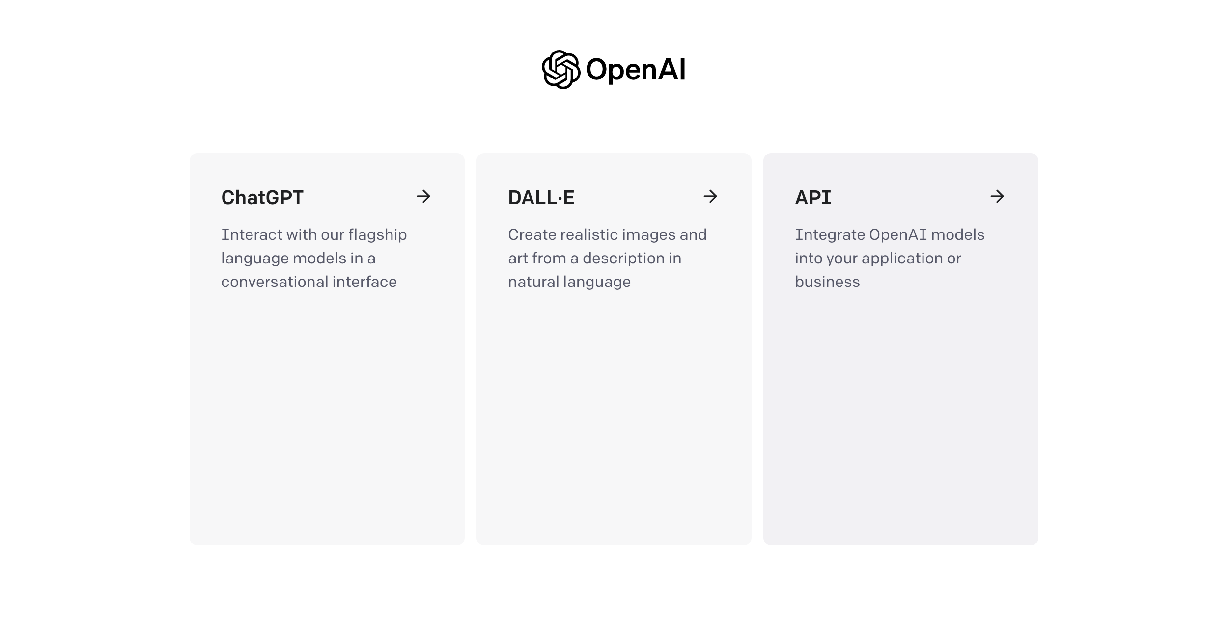
Task: Open the DALL·E heading link
Action: (541, 198)
